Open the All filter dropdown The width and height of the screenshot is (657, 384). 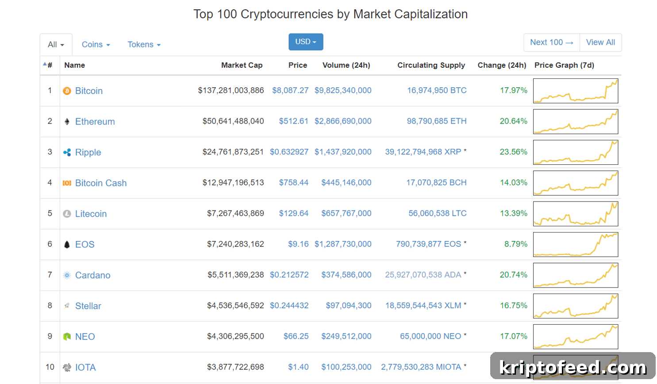[x=56, y=45]
